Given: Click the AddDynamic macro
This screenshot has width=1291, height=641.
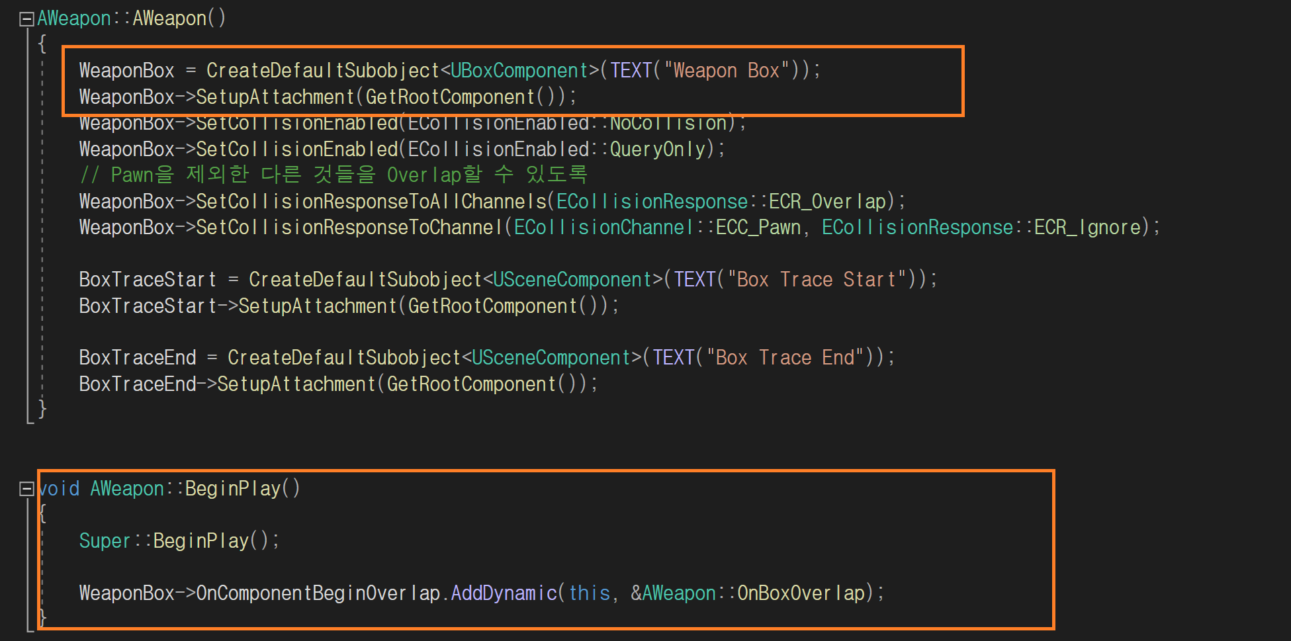Looking at the screenshot, I should point(504,593).
